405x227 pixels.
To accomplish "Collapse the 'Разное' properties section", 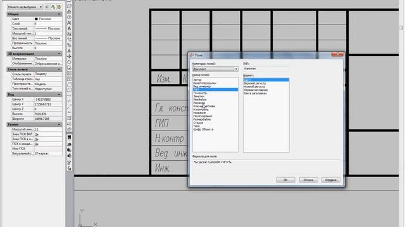I will click(59, 124).
